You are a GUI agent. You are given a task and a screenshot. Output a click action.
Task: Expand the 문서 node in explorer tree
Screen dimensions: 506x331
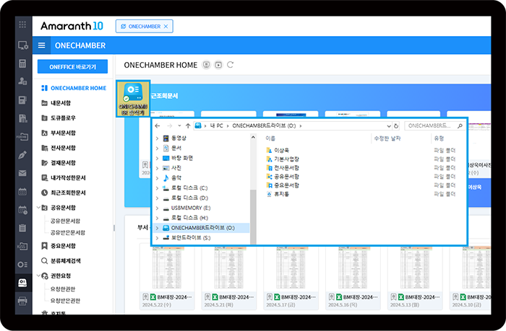pos(157,149)
